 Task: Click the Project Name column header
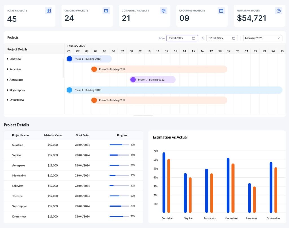[20, 135]
